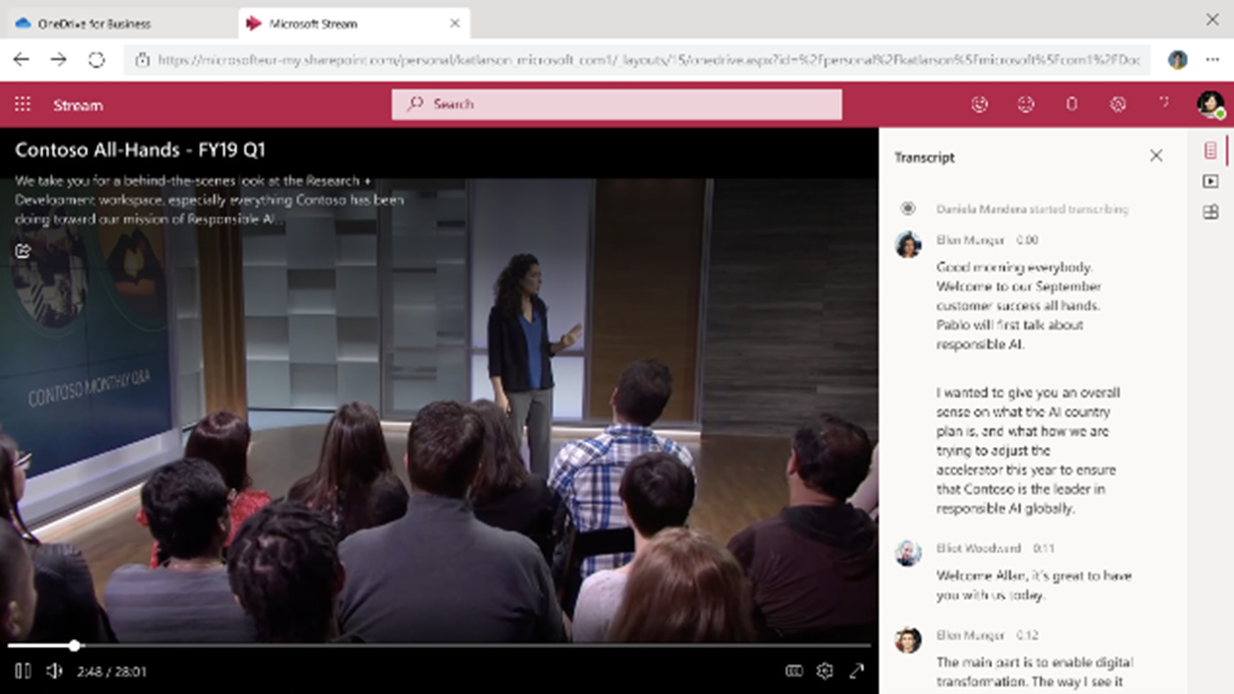The width and height of the screenshot is (1234, 694).
Task: Click the recording icon beside Daniela Mandera
Action: click(908, 209)
